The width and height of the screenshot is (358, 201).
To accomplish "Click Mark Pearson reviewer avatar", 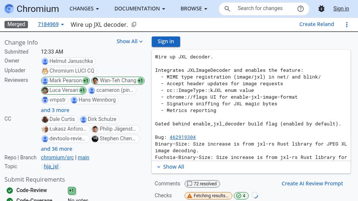I will [45, 80].
